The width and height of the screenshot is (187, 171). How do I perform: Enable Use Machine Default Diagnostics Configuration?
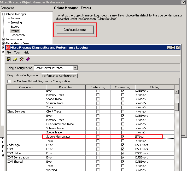coord(9,81)
